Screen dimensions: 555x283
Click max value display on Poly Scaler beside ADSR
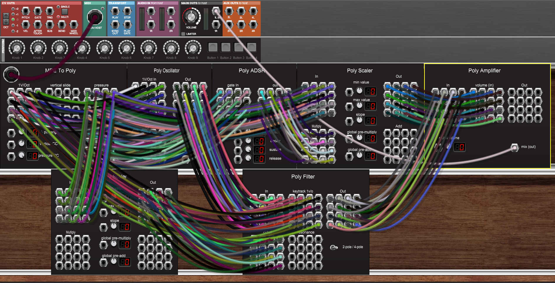(370, 106)
